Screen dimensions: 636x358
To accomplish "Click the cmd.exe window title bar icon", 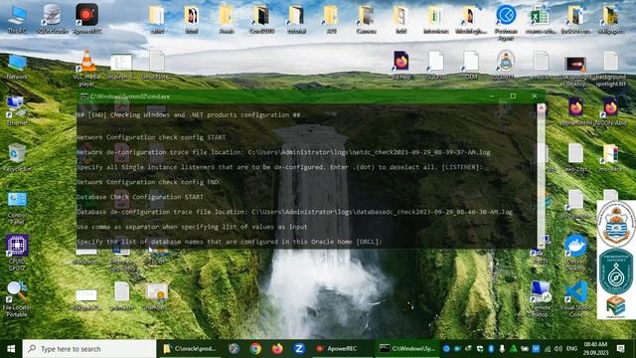I will tap(83, 96).
